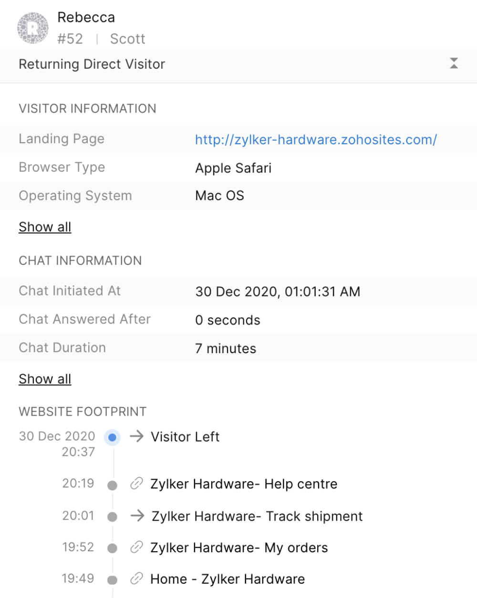The image size is (477, 598).
Task: Click the chat initiated time 01:01:31 AM
Action: pyautogui.click(x=322, y=292)
